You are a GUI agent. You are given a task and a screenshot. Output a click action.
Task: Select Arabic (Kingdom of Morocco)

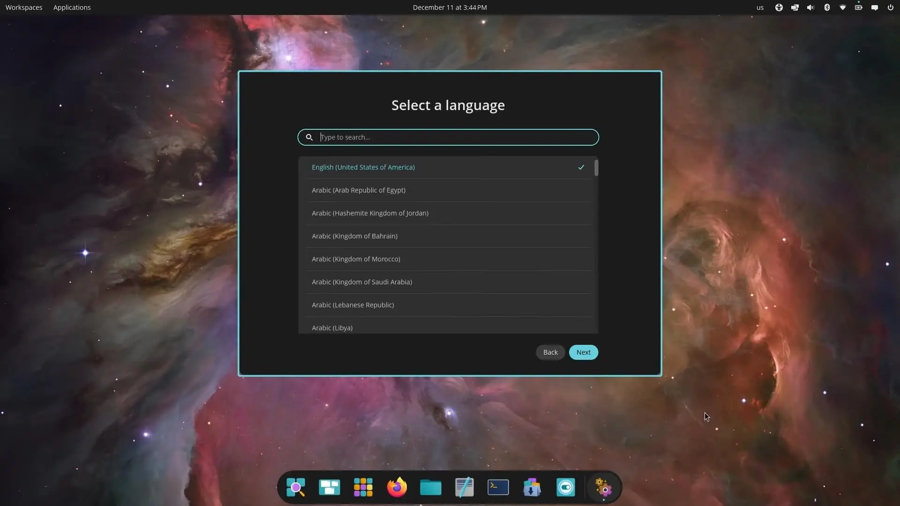coord(448,259)
